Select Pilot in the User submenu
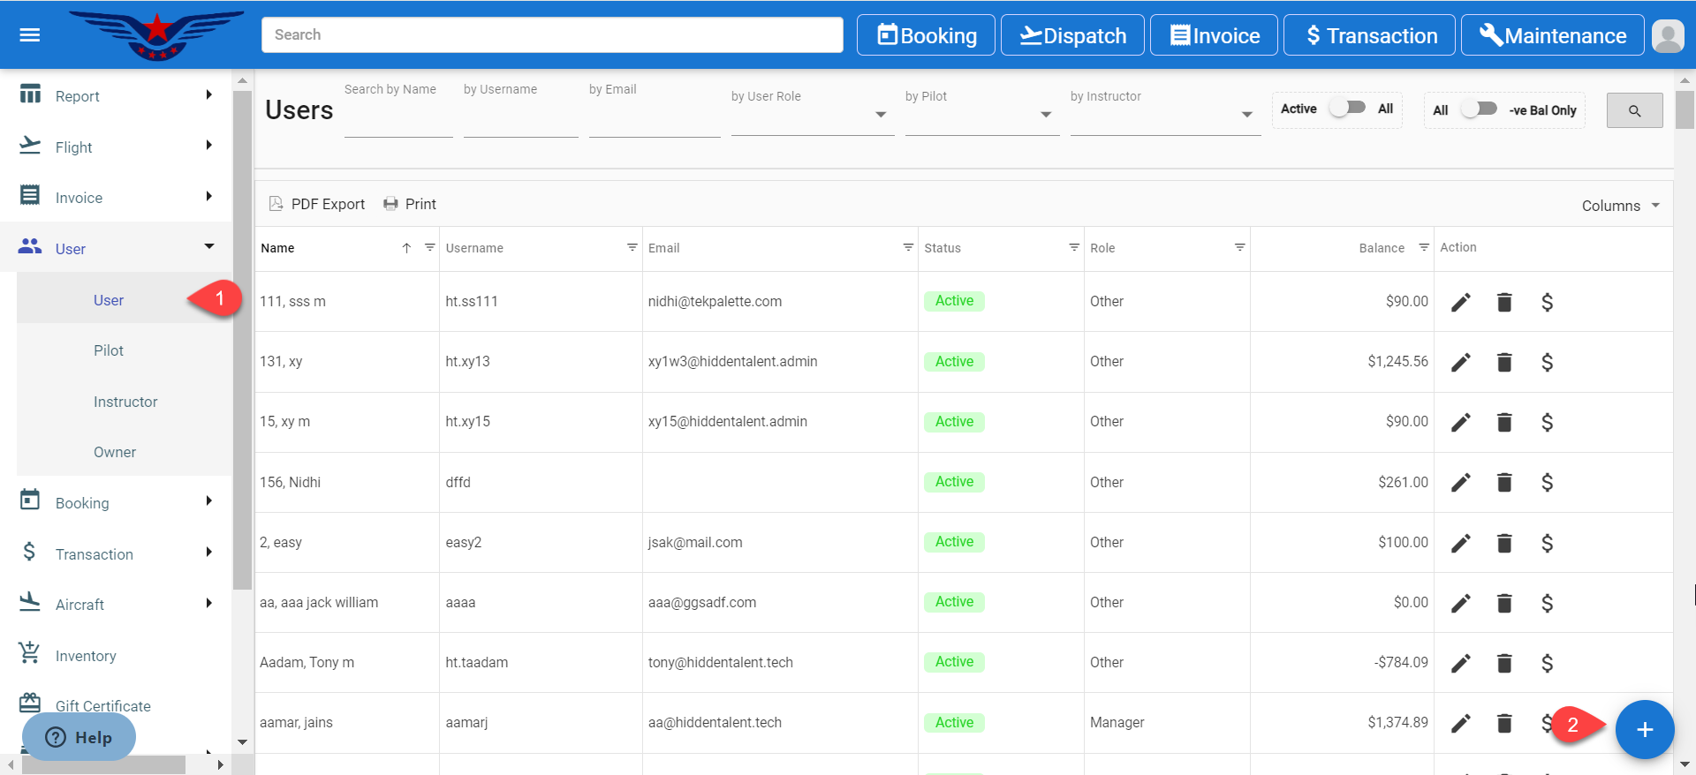This screenshot has height=775, width=1696. (109, 350)
